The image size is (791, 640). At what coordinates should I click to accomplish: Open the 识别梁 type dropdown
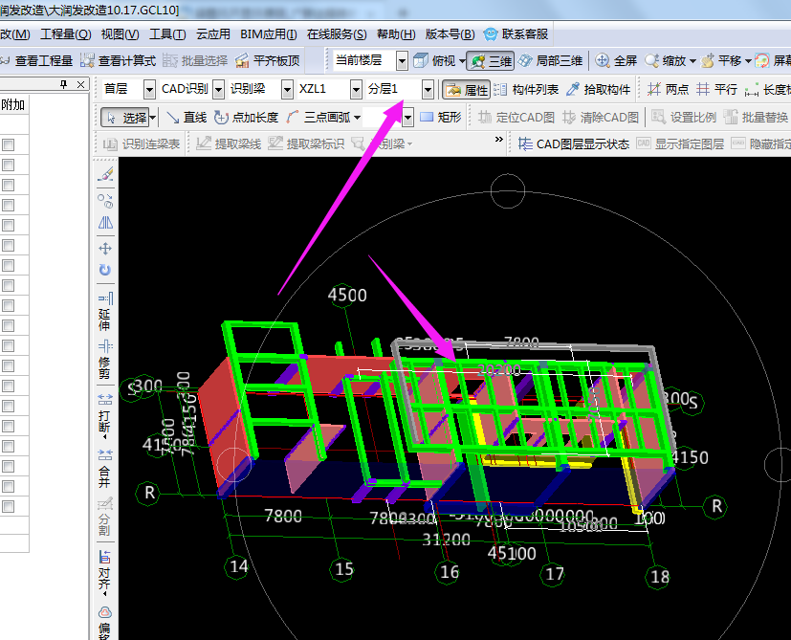(x=287, y=90)
